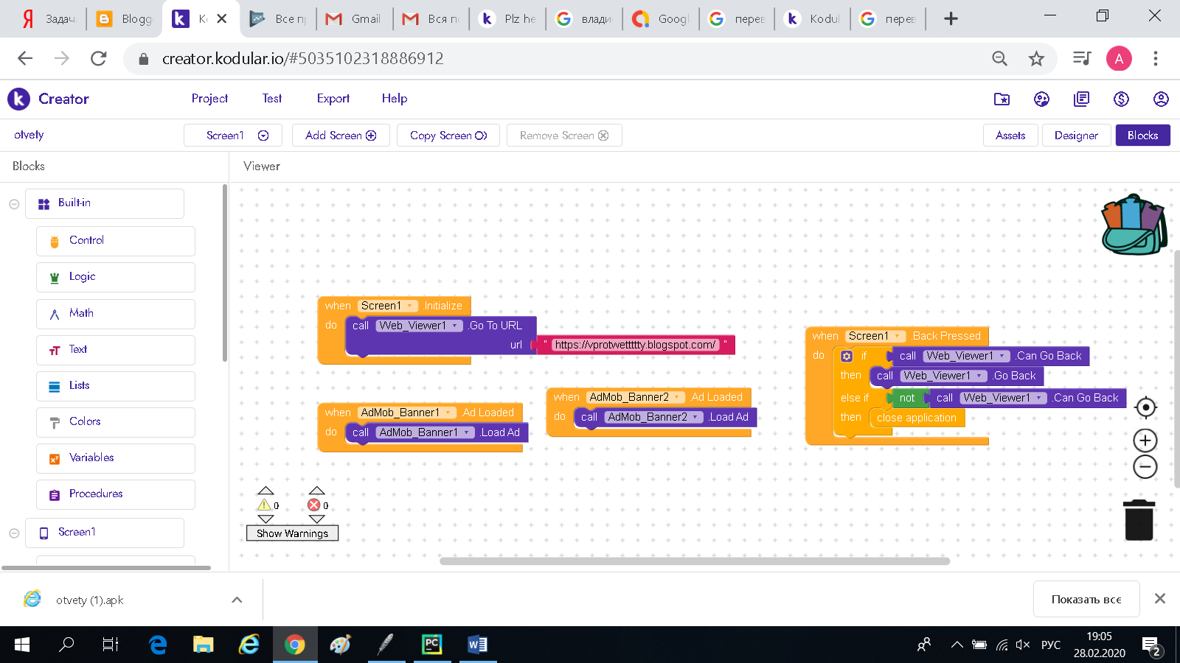Zoom in on the blocks workspace

point(1145,441)
